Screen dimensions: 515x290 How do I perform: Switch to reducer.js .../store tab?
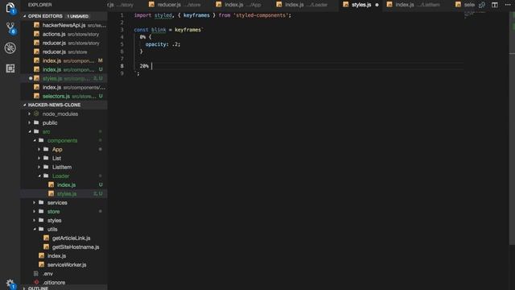[175, 5]
